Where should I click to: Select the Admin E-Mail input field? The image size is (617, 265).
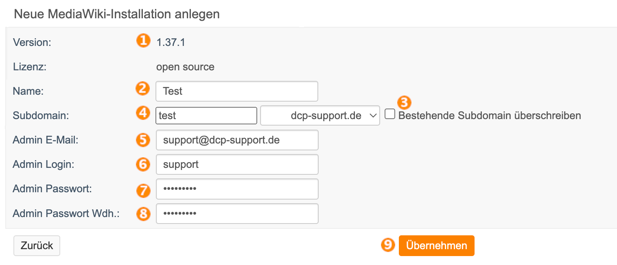[x=237, y=140]
